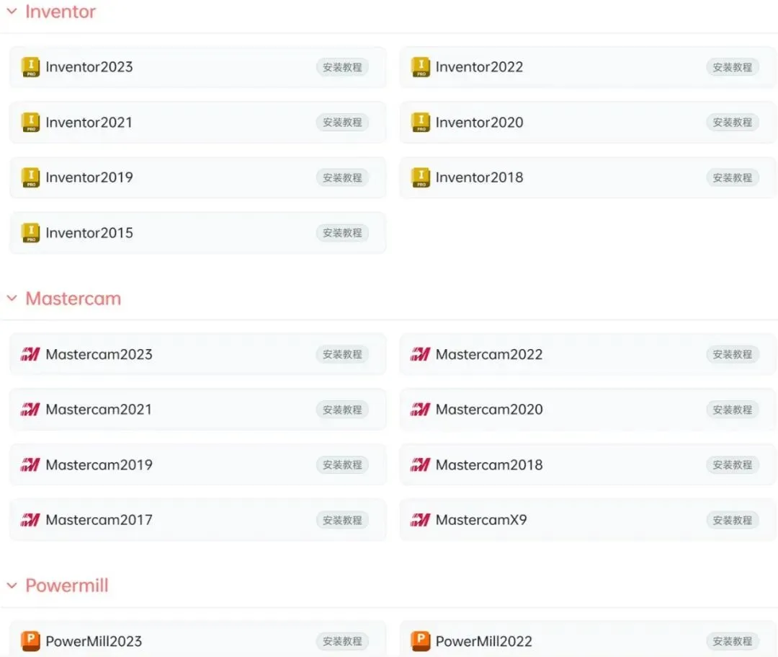
Task: Select the Mastercam2021 name text
Action: point(99,409)
